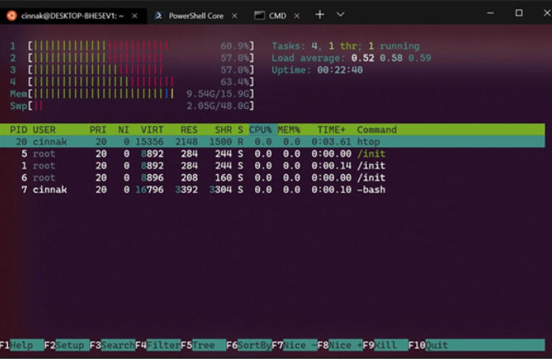Sort processes by the CPU% column header
Viewport: 552px width, 362px height.
pyautogui.click(x=261, y=129)
